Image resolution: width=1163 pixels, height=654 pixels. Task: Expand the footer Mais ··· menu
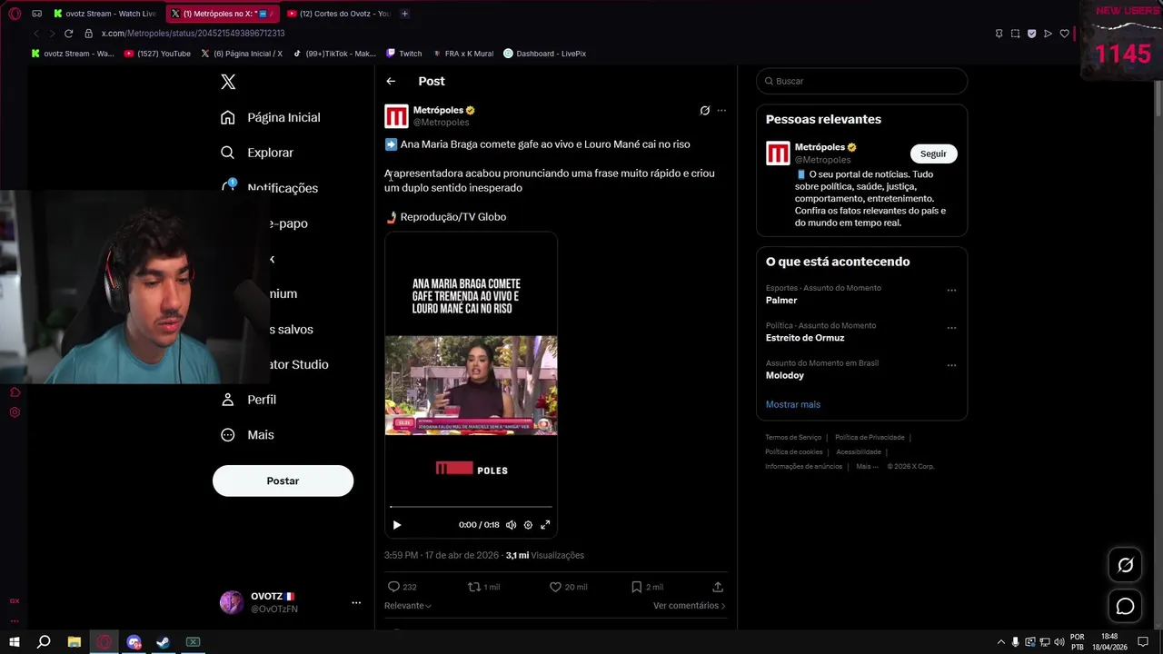coord(867,467)
